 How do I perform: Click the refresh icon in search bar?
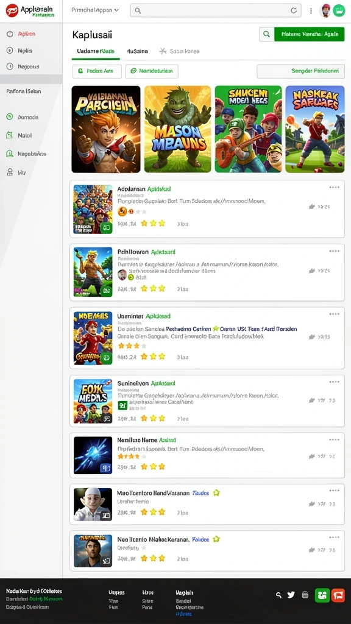tap(294, 11)
